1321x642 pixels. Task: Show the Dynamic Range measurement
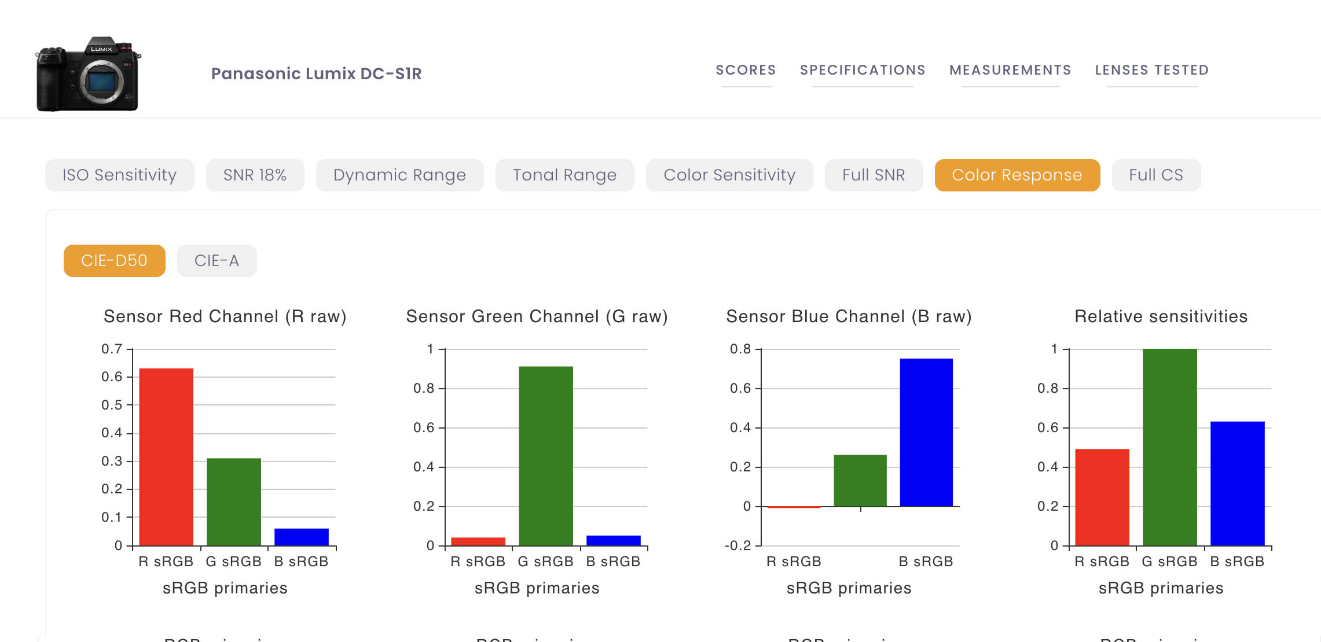399,175
